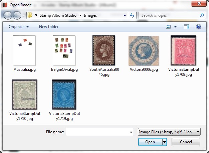Open recent locations dropdown beside navigation arrows

[x=24, y=15]
